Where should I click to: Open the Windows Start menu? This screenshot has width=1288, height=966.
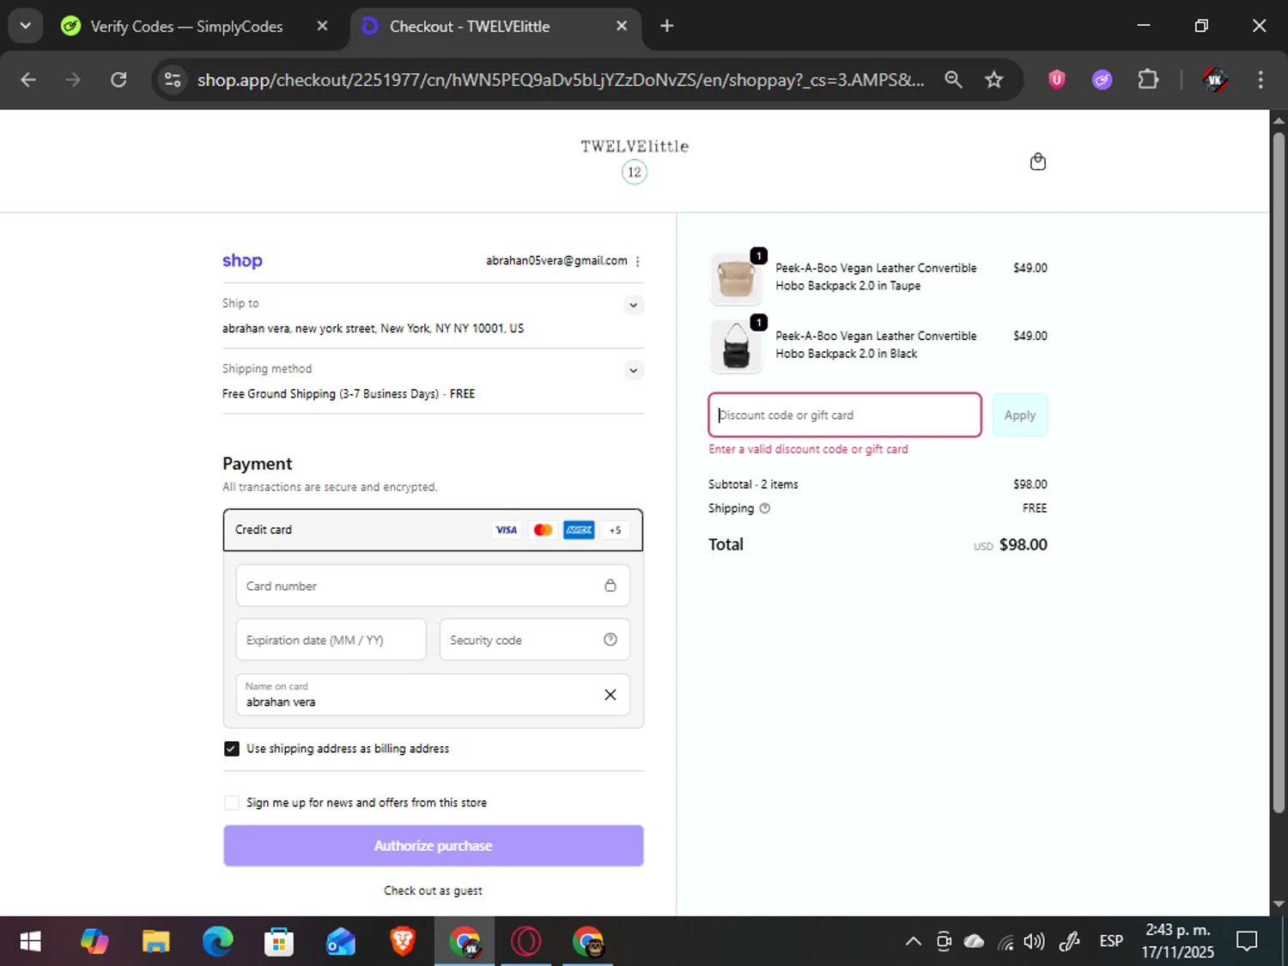(x=30, y=942)
